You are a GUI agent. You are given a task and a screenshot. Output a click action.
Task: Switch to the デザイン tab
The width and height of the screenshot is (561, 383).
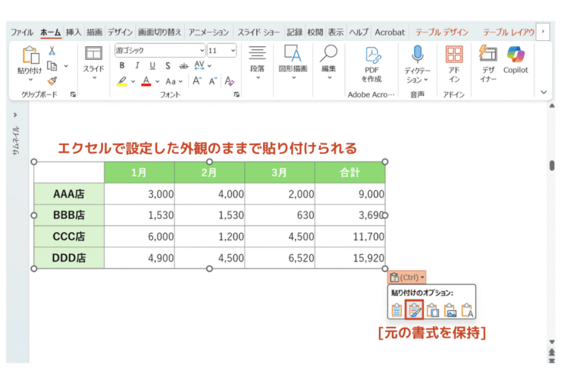[121, 32]
